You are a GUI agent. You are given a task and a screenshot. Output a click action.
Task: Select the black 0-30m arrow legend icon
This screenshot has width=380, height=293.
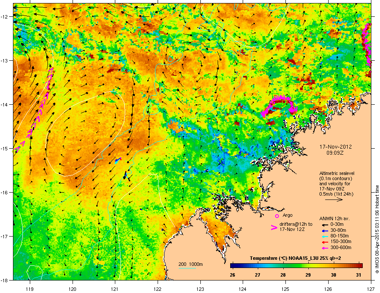[325, 224]
